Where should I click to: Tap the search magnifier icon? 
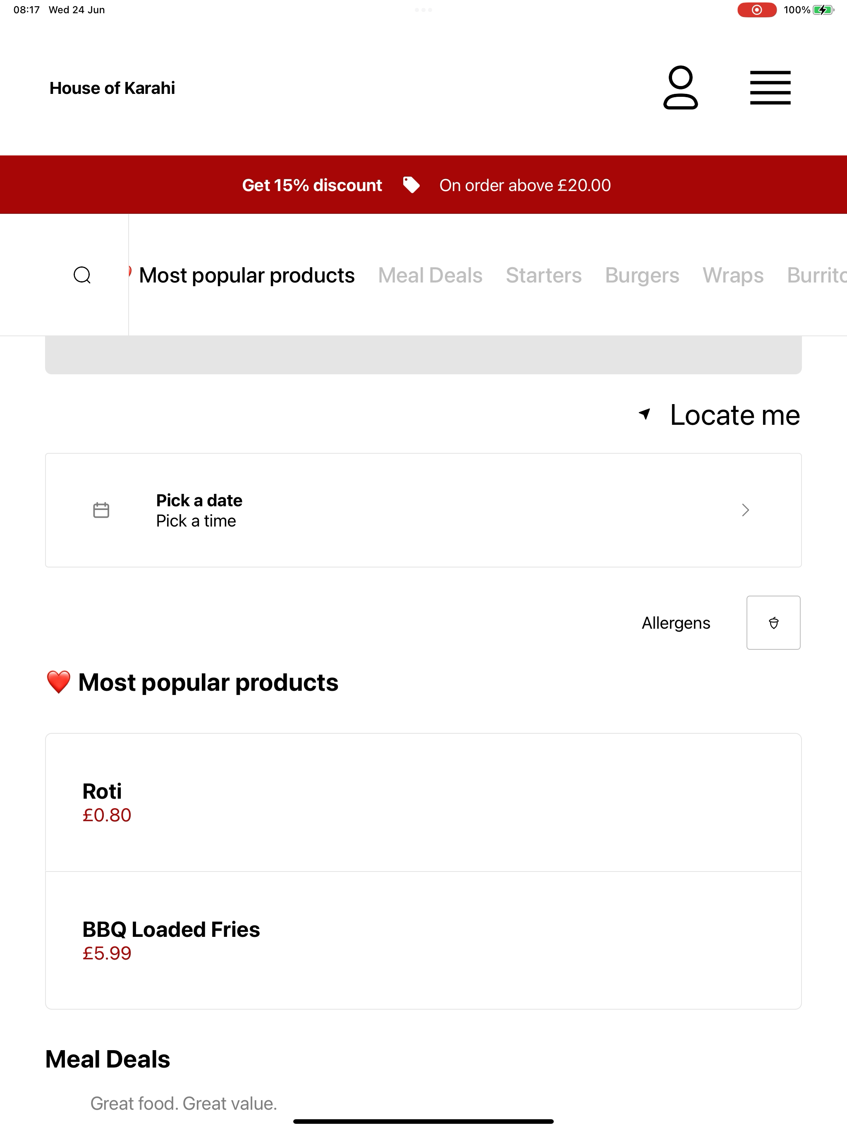point(82,275)
